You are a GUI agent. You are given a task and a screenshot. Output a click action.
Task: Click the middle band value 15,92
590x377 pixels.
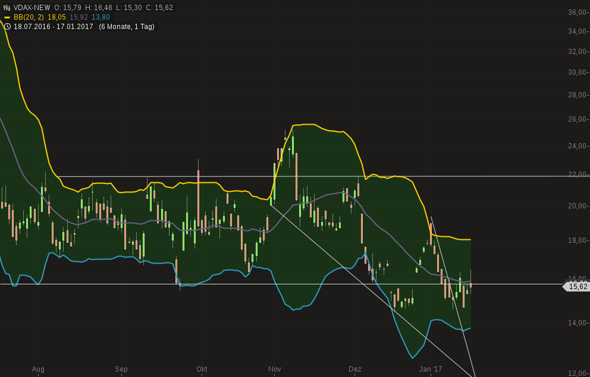(80, 17)
